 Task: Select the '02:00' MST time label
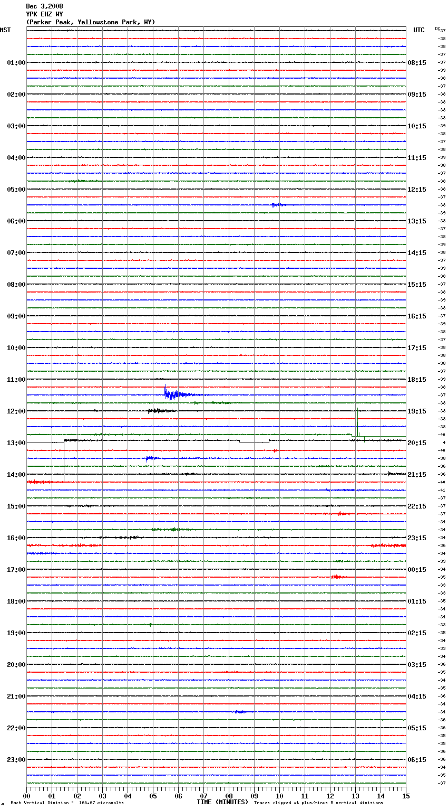[16, 95]
